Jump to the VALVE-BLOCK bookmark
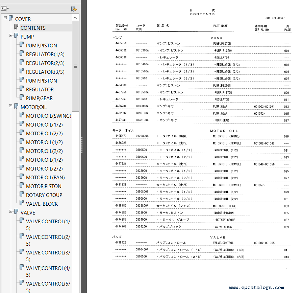The width and height of the screenshot is (301, 293). pyautogui.click(x=42, y=204)
